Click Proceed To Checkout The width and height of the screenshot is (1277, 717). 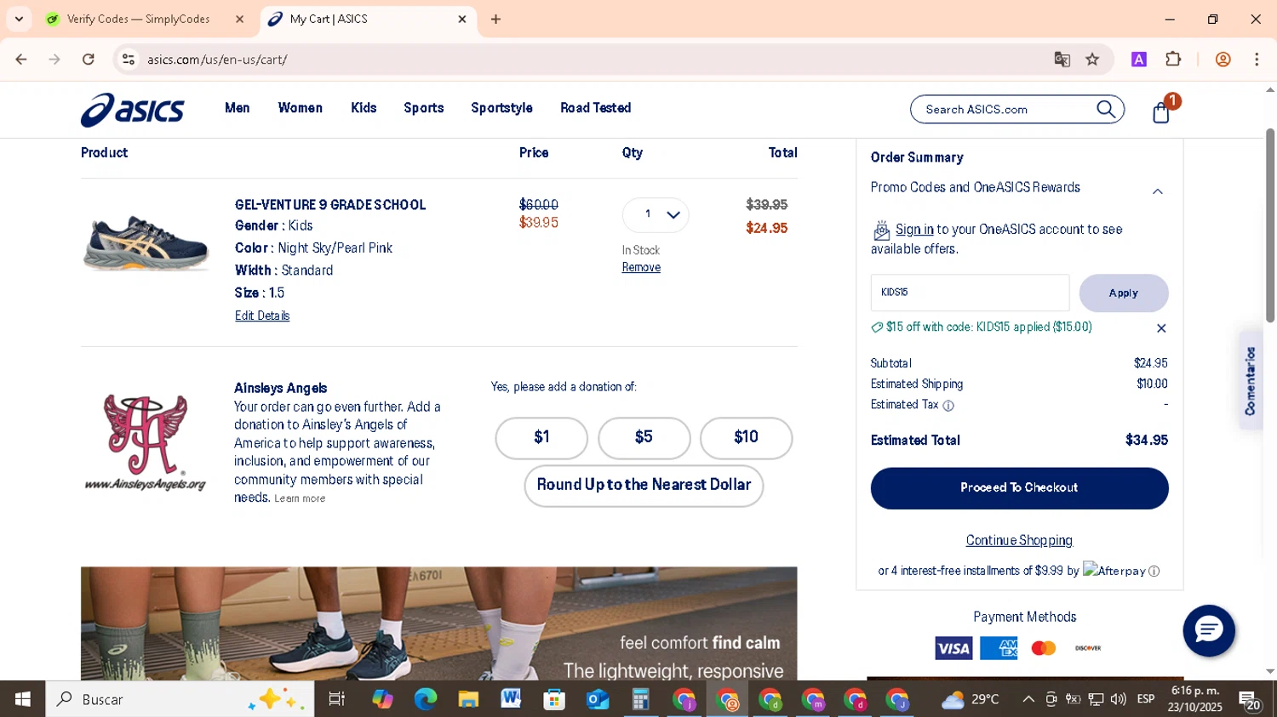[1019, 488]
